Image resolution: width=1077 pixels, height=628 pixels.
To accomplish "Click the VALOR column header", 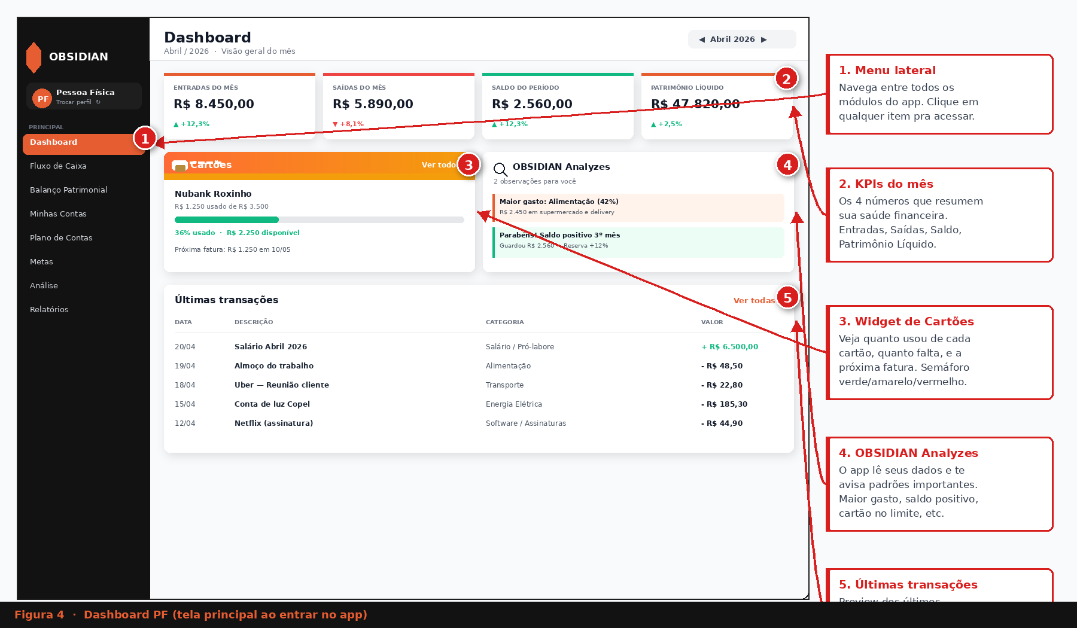I will pyautogui.click(x=712, y=322).
